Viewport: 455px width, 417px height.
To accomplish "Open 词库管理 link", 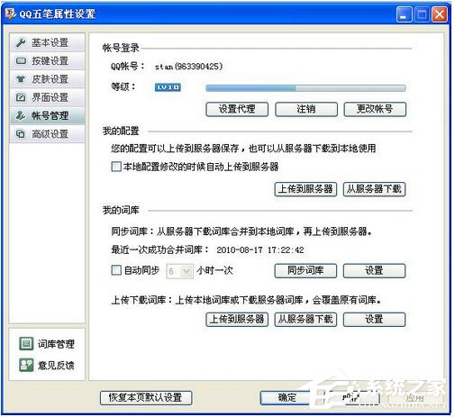I will [56, 344].
